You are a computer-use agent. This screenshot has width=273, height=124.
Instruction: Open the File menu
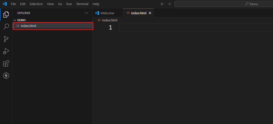click(13, 4)
